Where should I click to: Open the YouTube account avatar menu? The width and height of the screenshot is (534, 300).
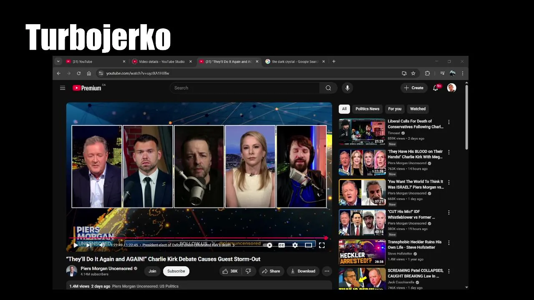tap(451, 88)
